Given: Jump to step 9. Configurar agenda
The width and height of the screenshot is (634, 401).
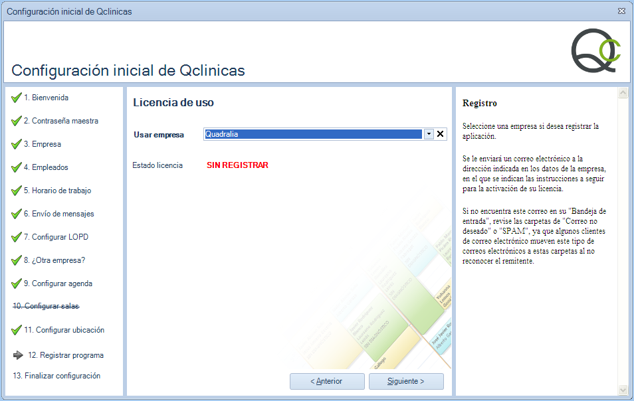Looking at the screenshot, I should click(x=62, y=283).
